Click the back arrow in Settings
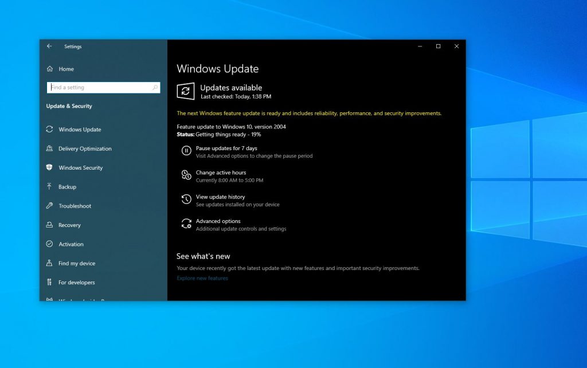The width and height of the screenshot is (587, 368). 49,46
